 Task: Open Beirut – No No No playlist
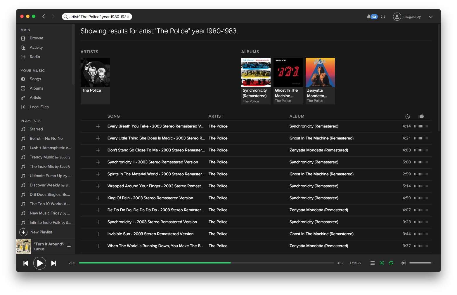point(46,138)
